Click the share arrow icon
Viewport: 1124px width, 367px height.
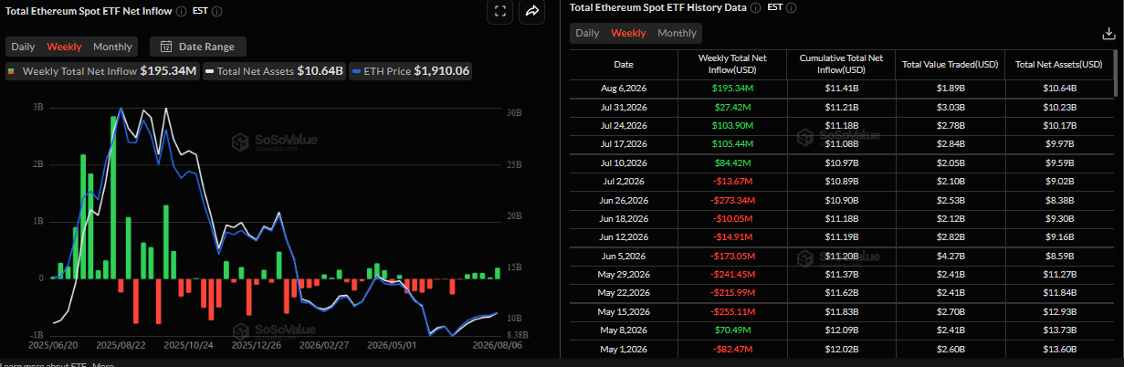tap(531, 12)
